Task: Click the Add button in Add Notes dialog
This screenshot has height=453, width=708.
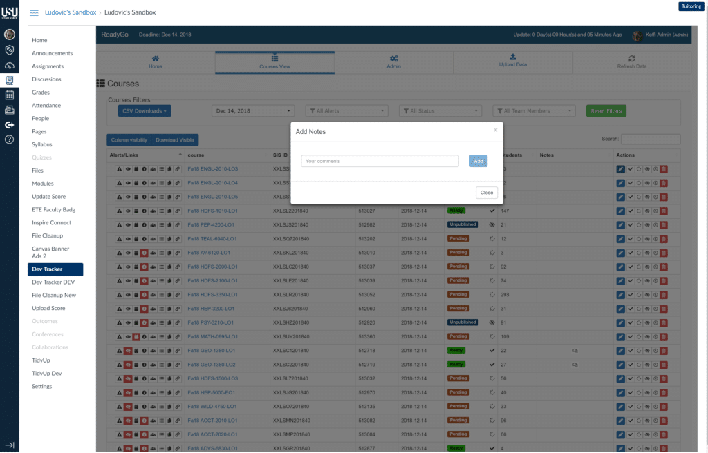Action: [478, 161]
